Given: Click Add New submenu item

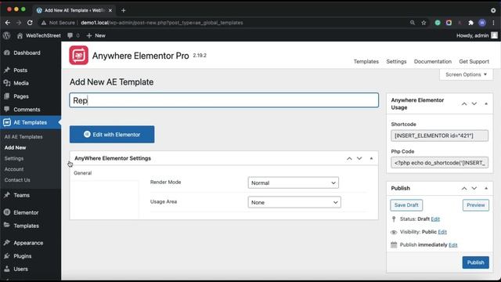Looking at the screenshot, I should tap(15, 148).
